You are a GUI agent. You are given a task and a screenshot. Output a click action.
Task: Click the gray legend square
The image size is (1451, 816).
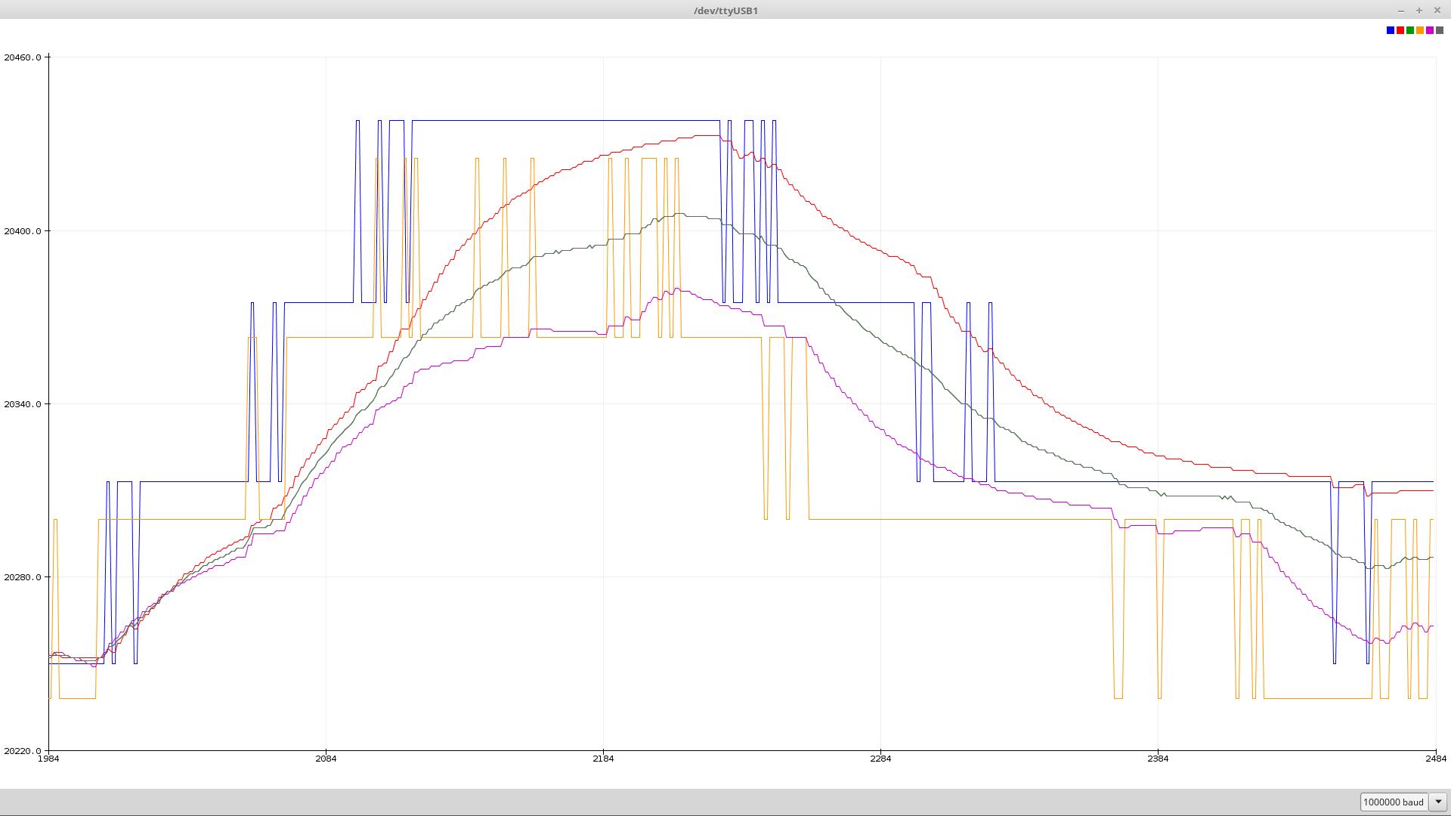click(1439, 30)
